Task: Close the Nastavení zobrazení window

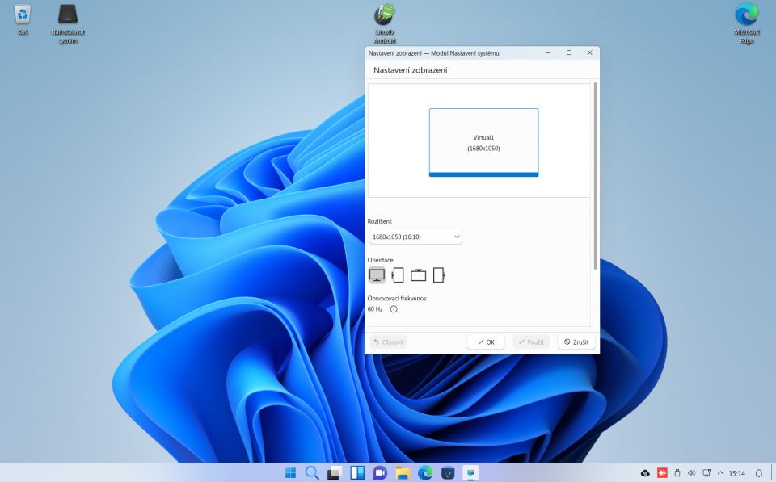Action: [x=589, y=53]
